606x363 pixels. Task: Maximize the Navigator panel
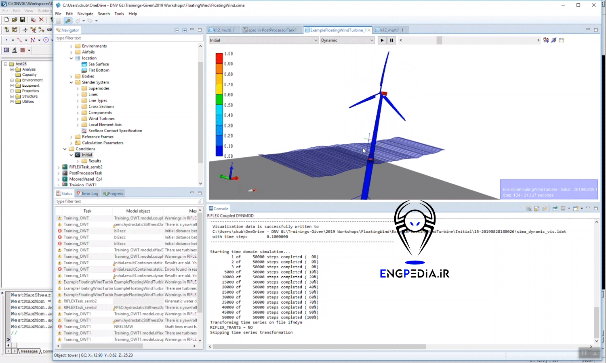point(200,30)
